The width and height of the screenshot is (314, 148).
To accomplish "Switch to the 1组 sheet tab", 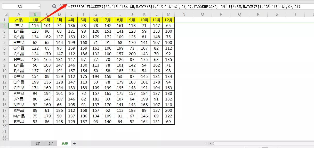I will tap(38, 143).
